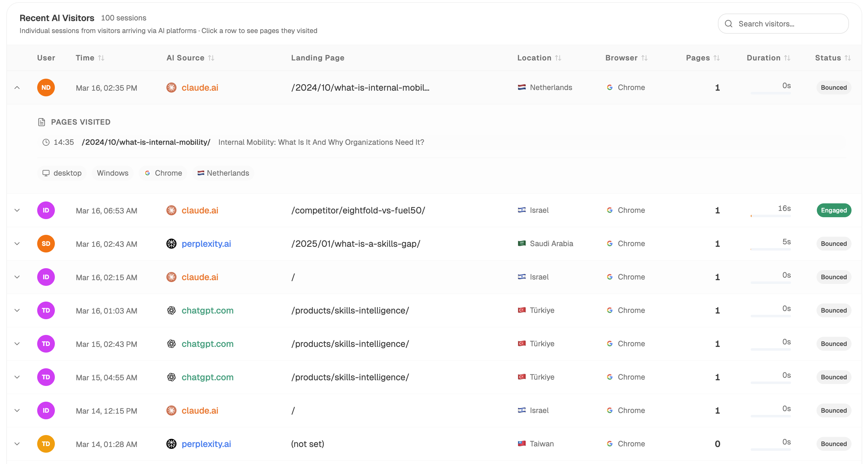
Task: Click the User column header
Action: (46, 58)
